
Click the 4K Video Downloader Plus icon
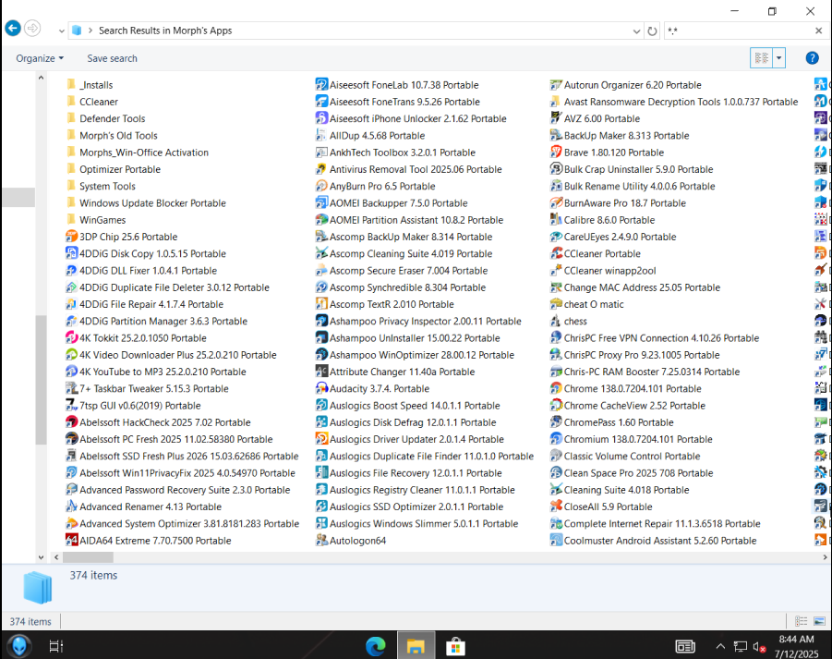click(x=71, y=355)
